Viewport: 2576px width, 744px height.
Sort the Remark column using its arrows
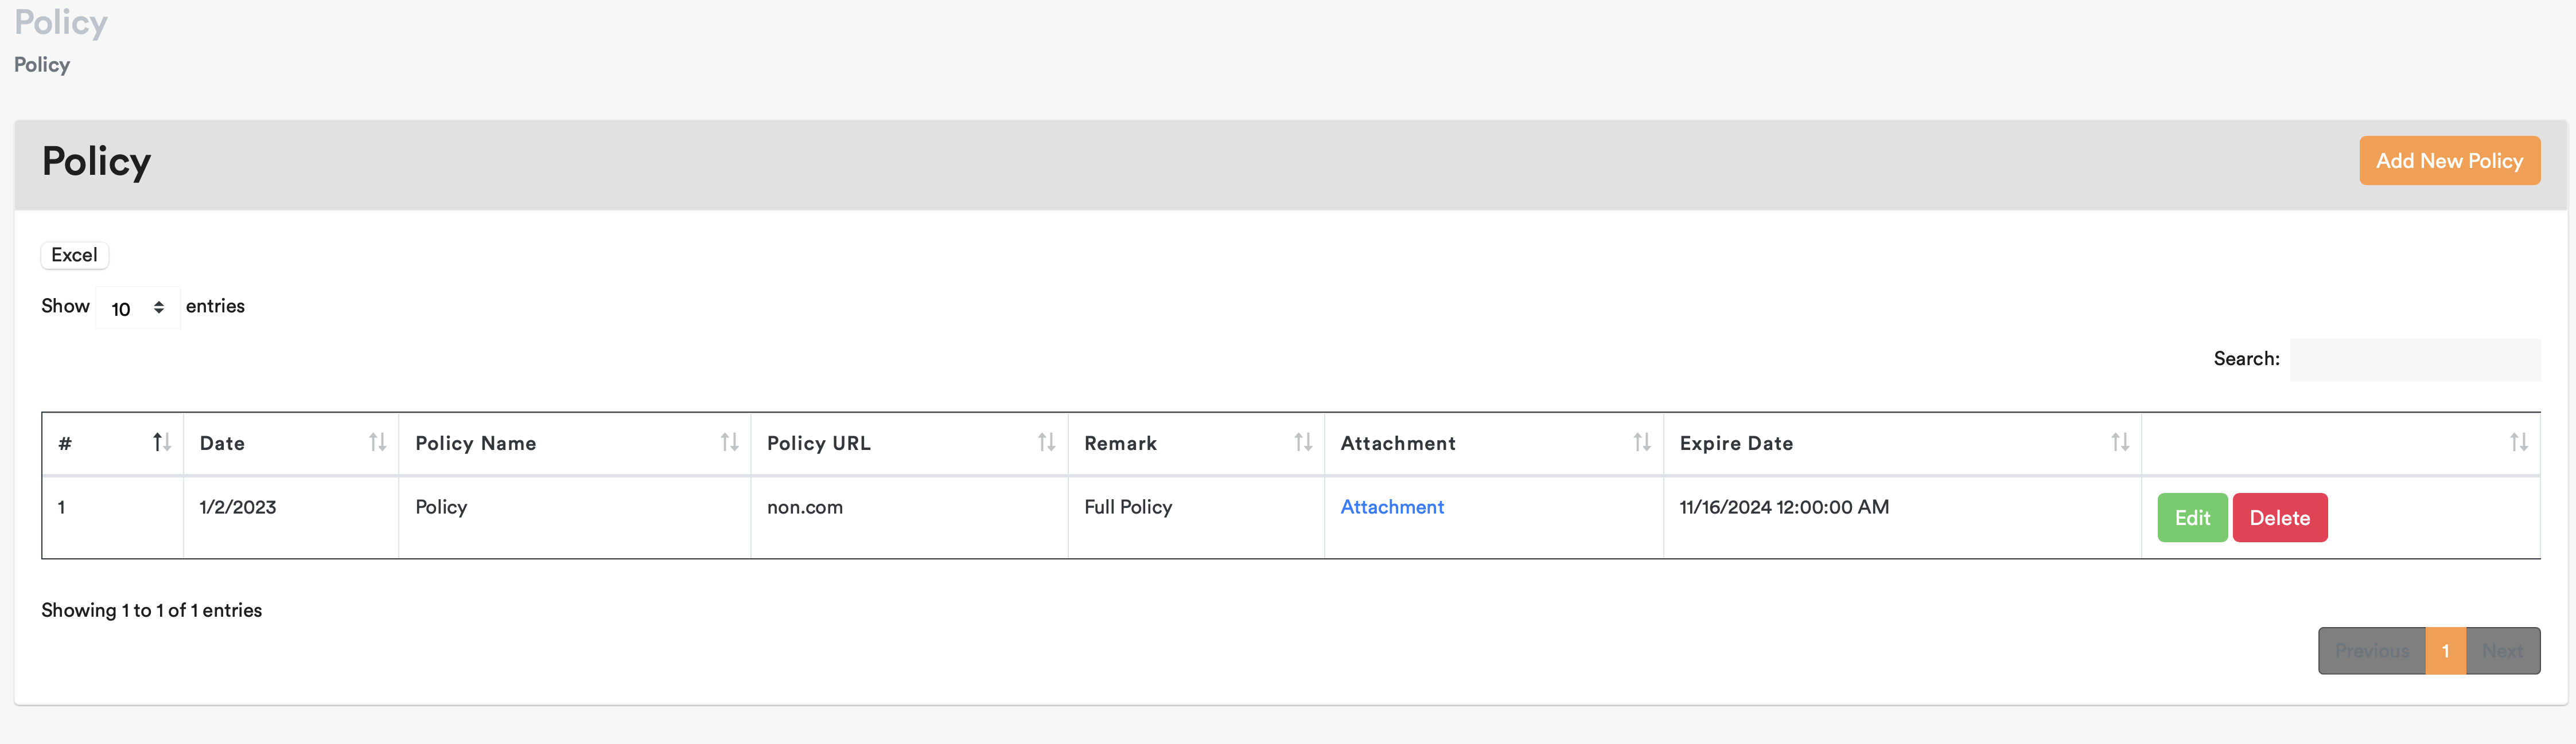1302,443
